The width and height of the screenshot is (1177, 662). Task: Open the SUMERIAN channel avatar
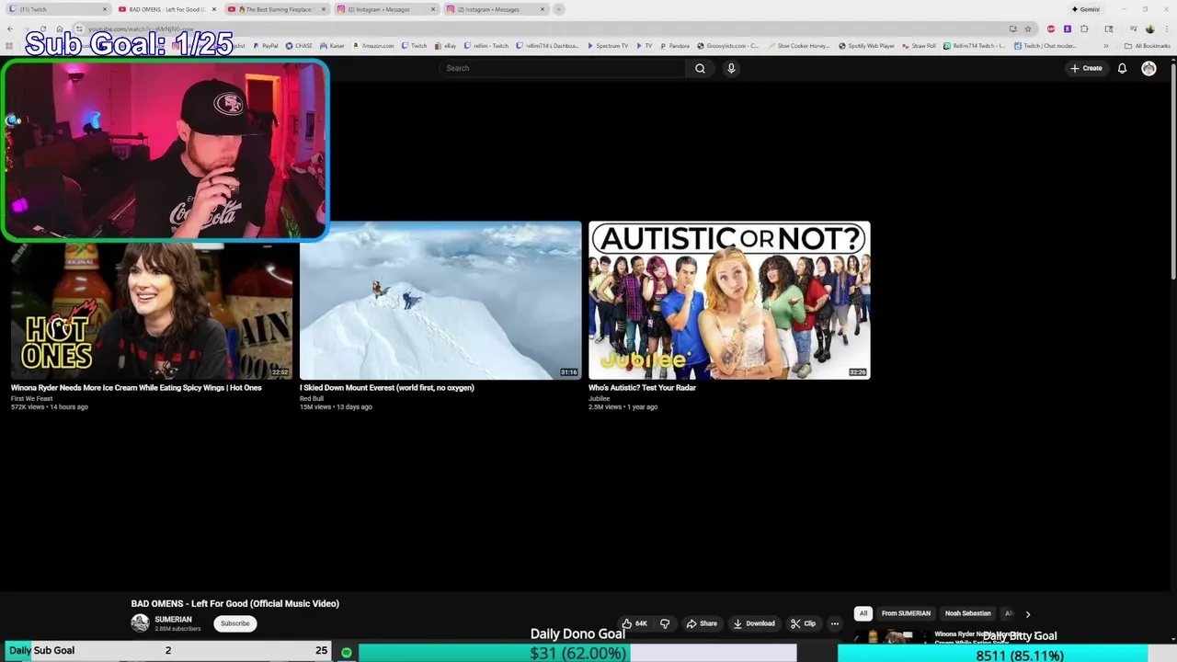click(x=140, y=622)
